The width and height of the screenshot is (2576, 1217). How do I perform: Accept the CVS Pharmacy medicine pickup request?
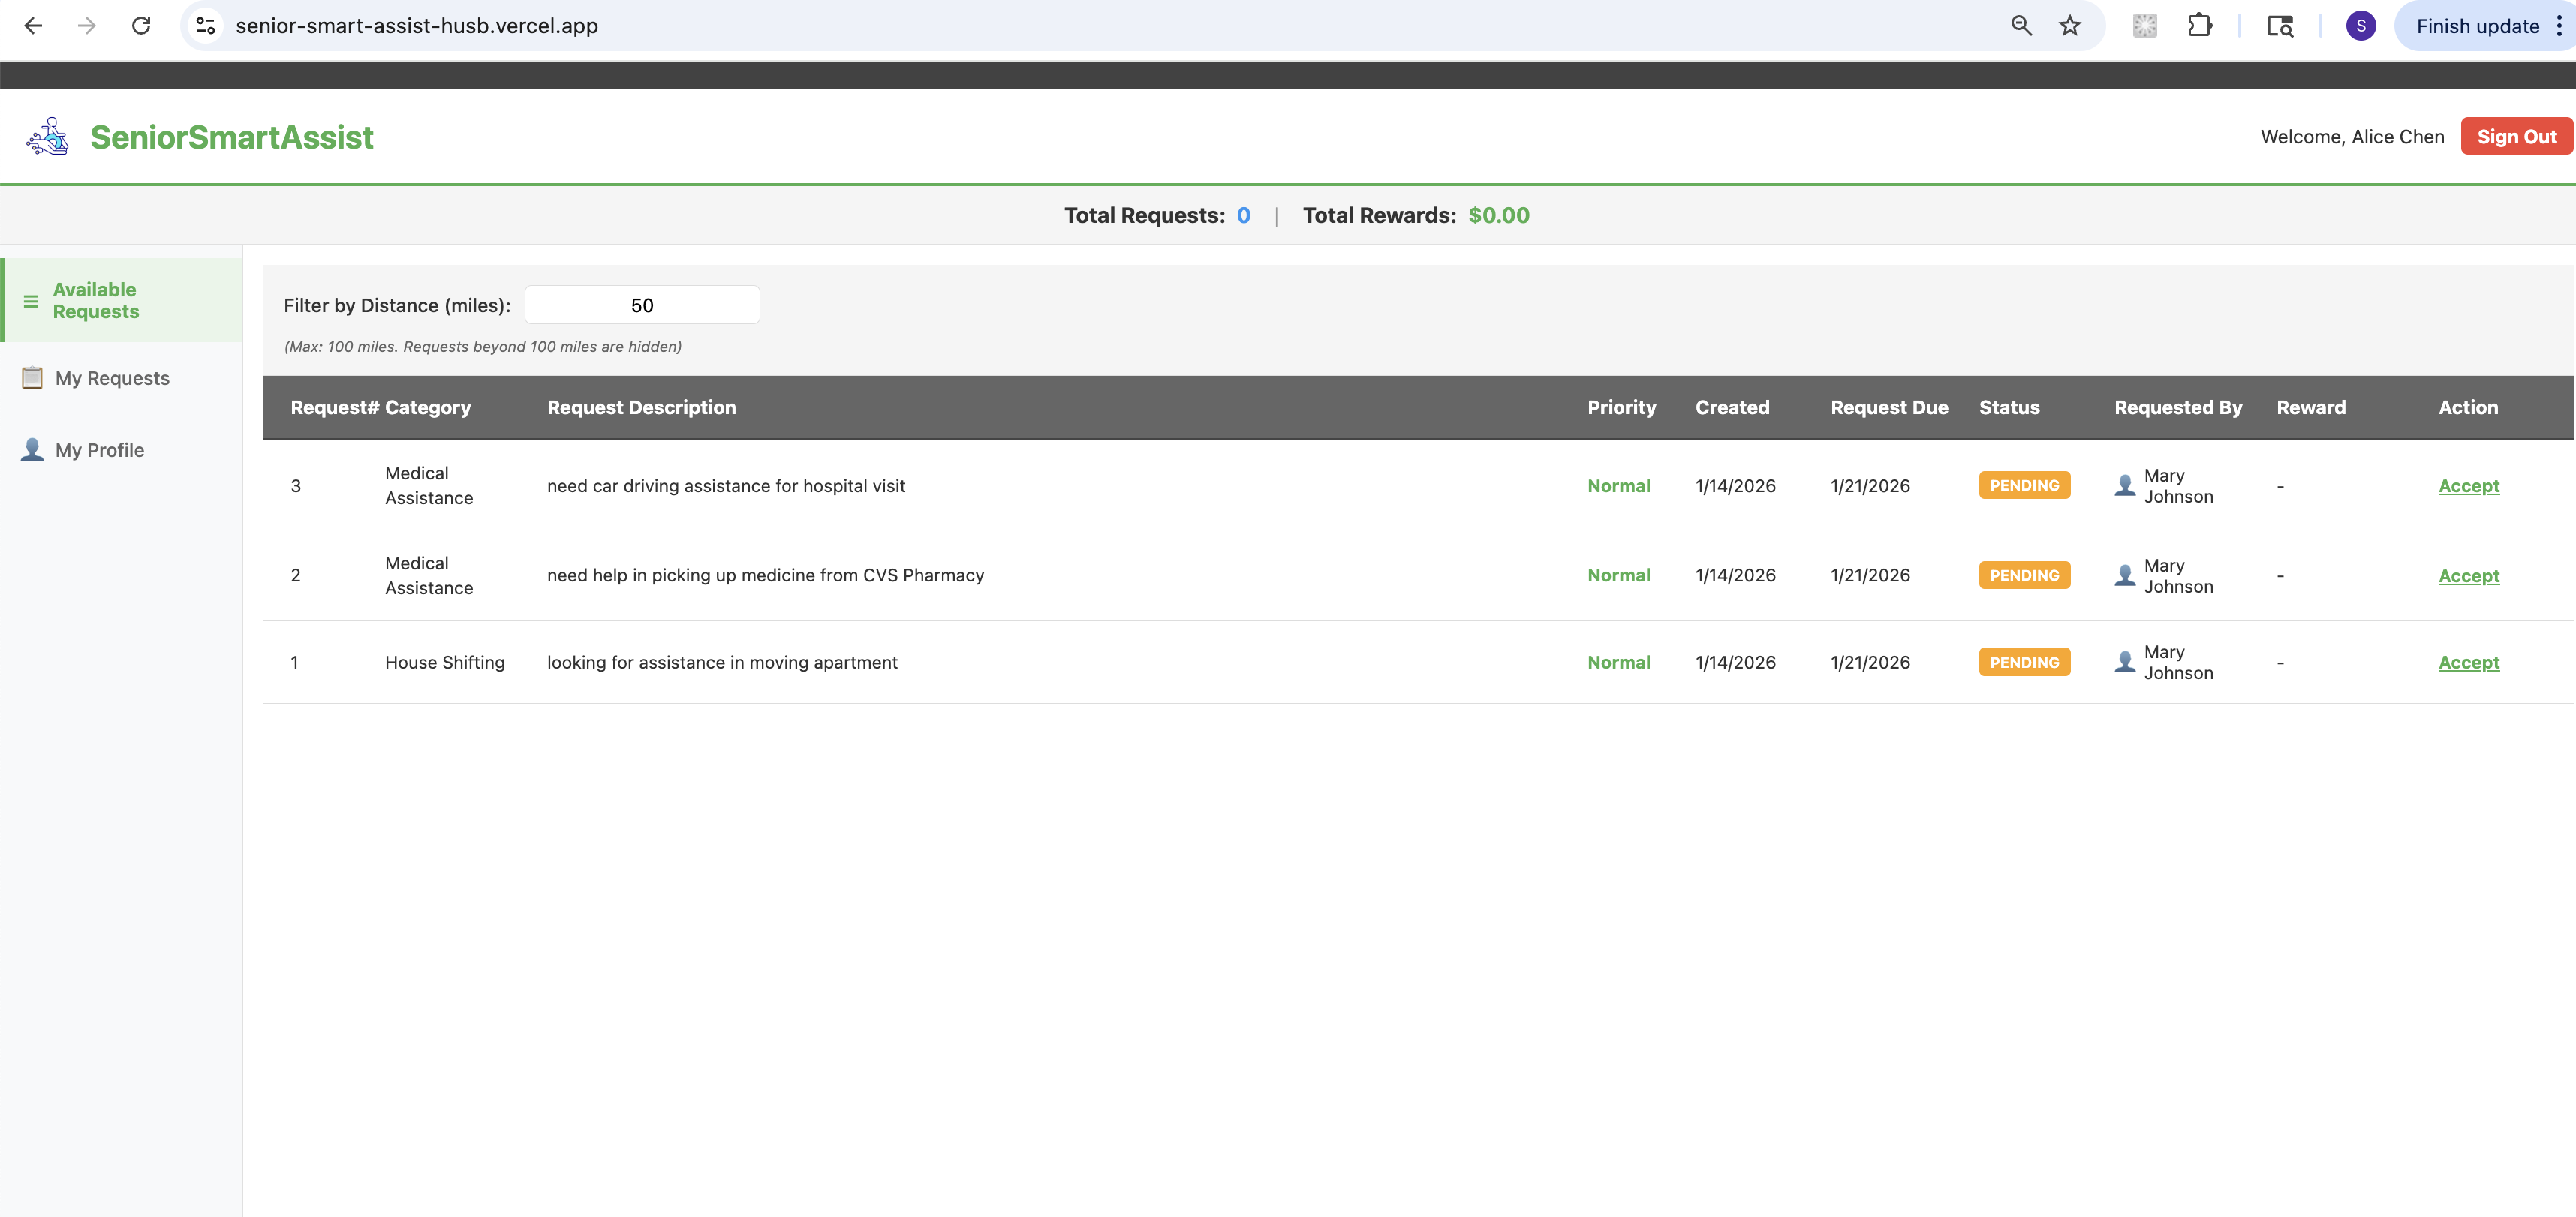pyautogui.click(x=2468, y=576)
